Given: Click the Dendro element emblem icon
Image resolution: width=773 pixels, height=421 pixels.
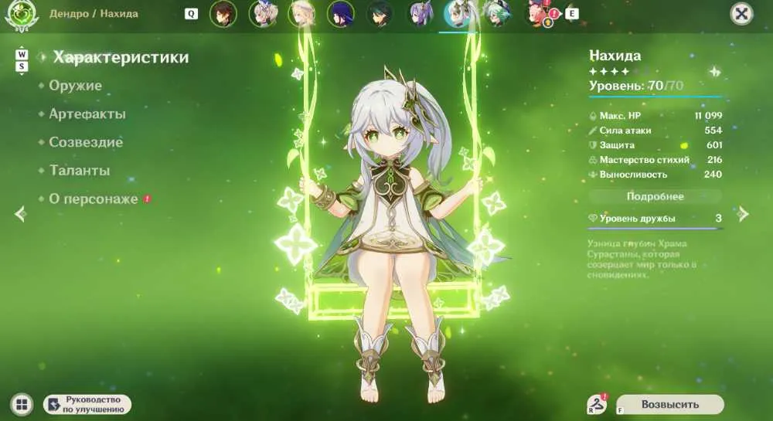Looking at the screenshot, I should (x=21, y=14).
